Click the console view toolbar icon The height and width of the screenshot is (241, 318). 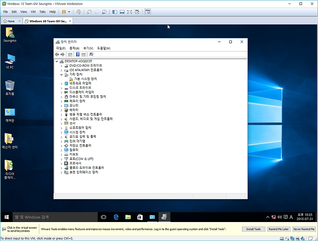tap(148, 12)
